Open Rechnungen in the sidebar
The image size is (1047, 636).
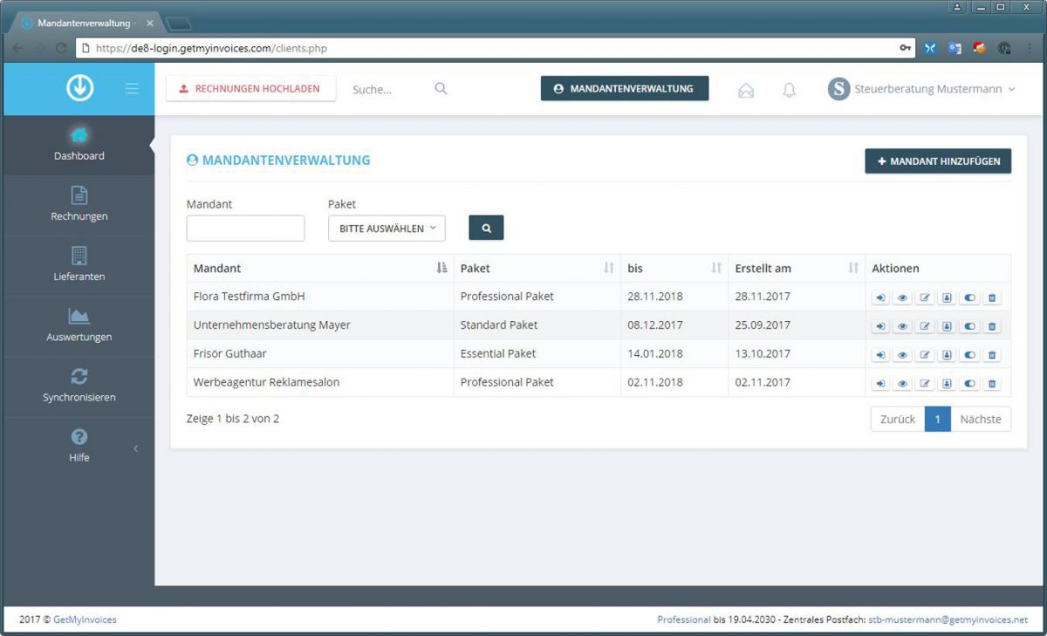tap(79, 205)
